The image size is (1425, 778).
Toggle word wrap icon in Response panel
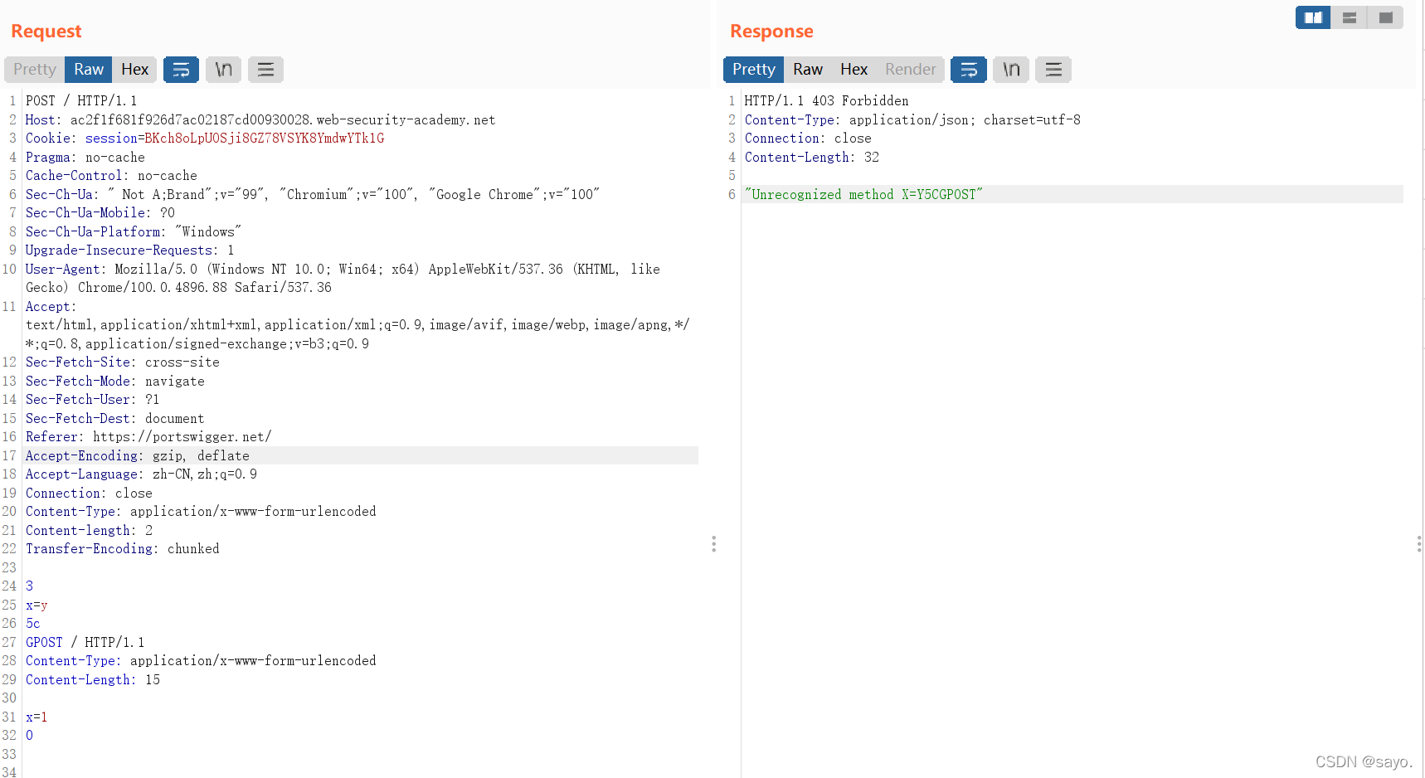tap(969, 70)
